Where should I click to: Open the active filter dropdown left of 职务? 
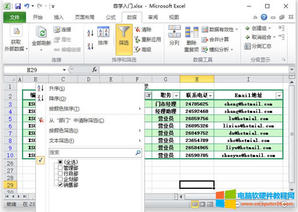point(149,96)
